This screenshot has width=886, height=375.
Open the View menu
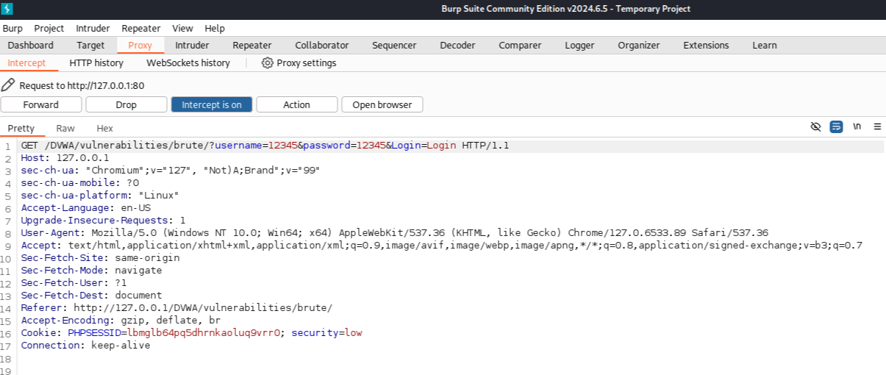[182, 28]
